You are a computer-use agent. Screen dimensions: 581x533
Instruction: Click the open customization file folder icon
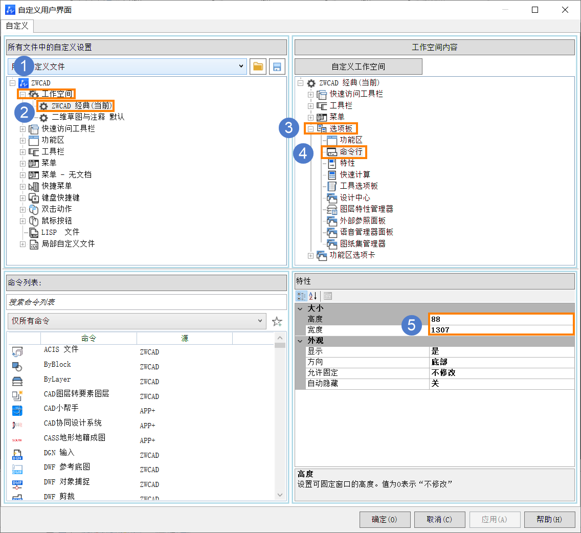258,66
